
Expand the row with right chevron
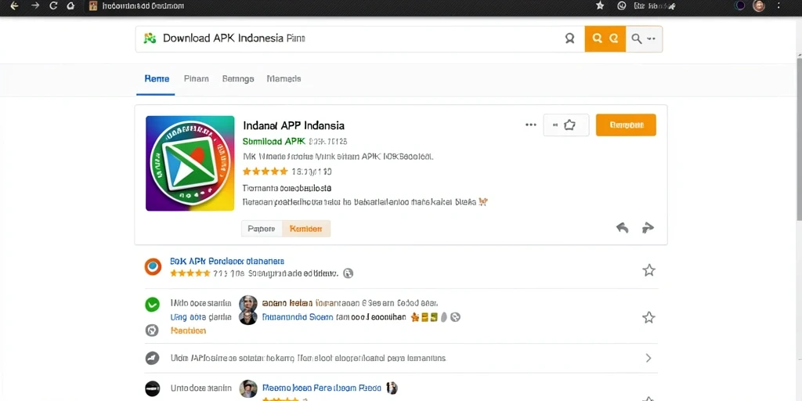(648, 358)
